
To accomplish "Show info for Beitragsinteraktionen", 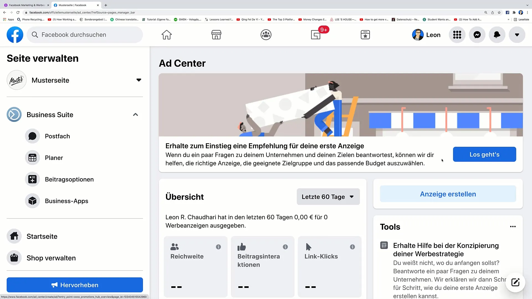I will click(285, 247).
